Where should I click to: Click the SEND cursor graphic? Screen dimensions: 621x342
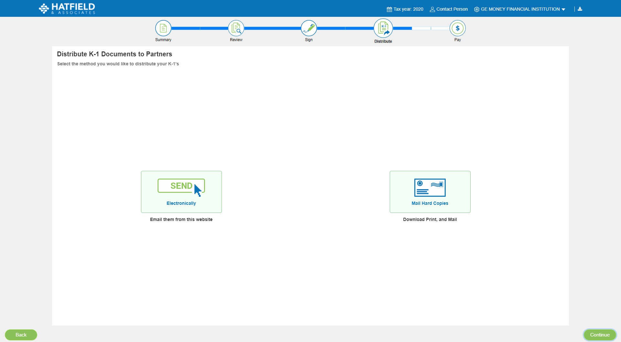181,187
